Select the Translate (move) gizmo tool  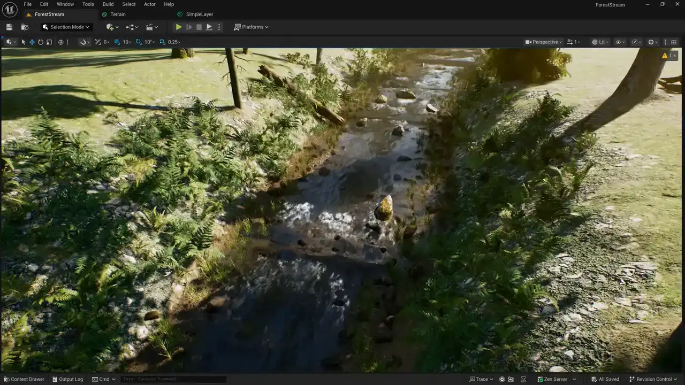click(x=32, y=42)
